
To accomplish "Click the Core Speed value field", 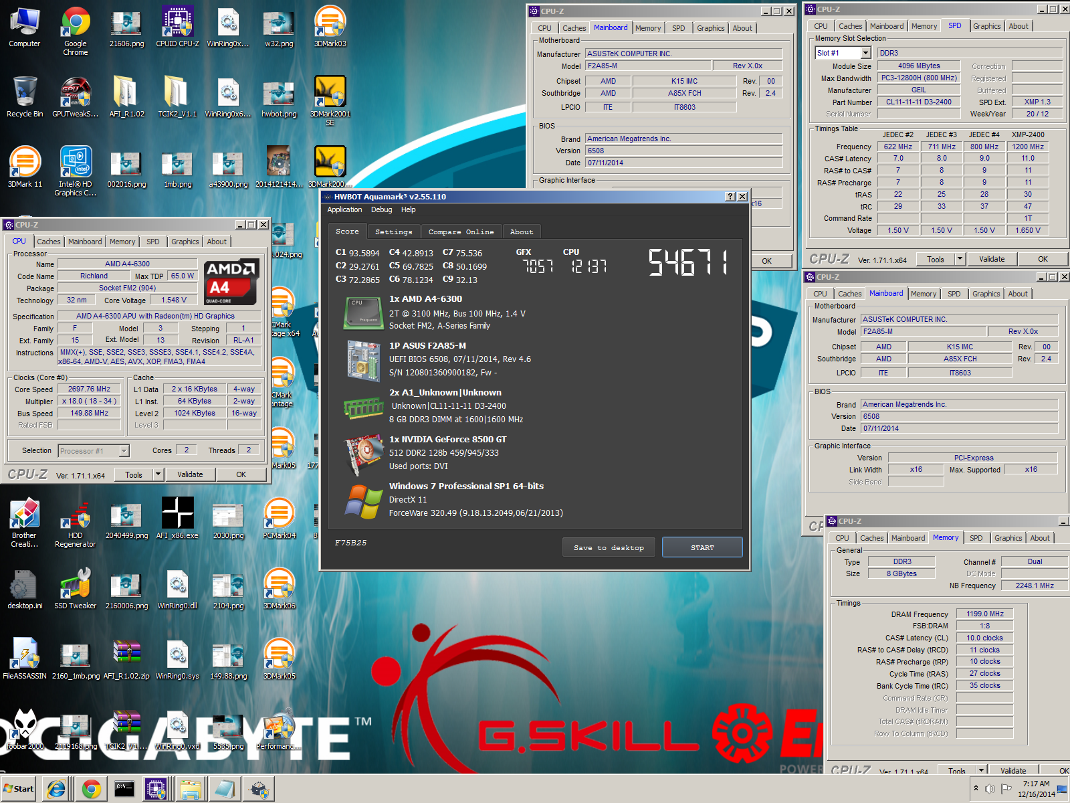I will (x=89, y=389).
